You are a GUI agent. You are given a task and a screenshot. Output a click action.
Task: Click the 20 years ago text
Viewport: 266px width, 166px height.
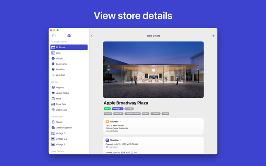tap(111, 147)
